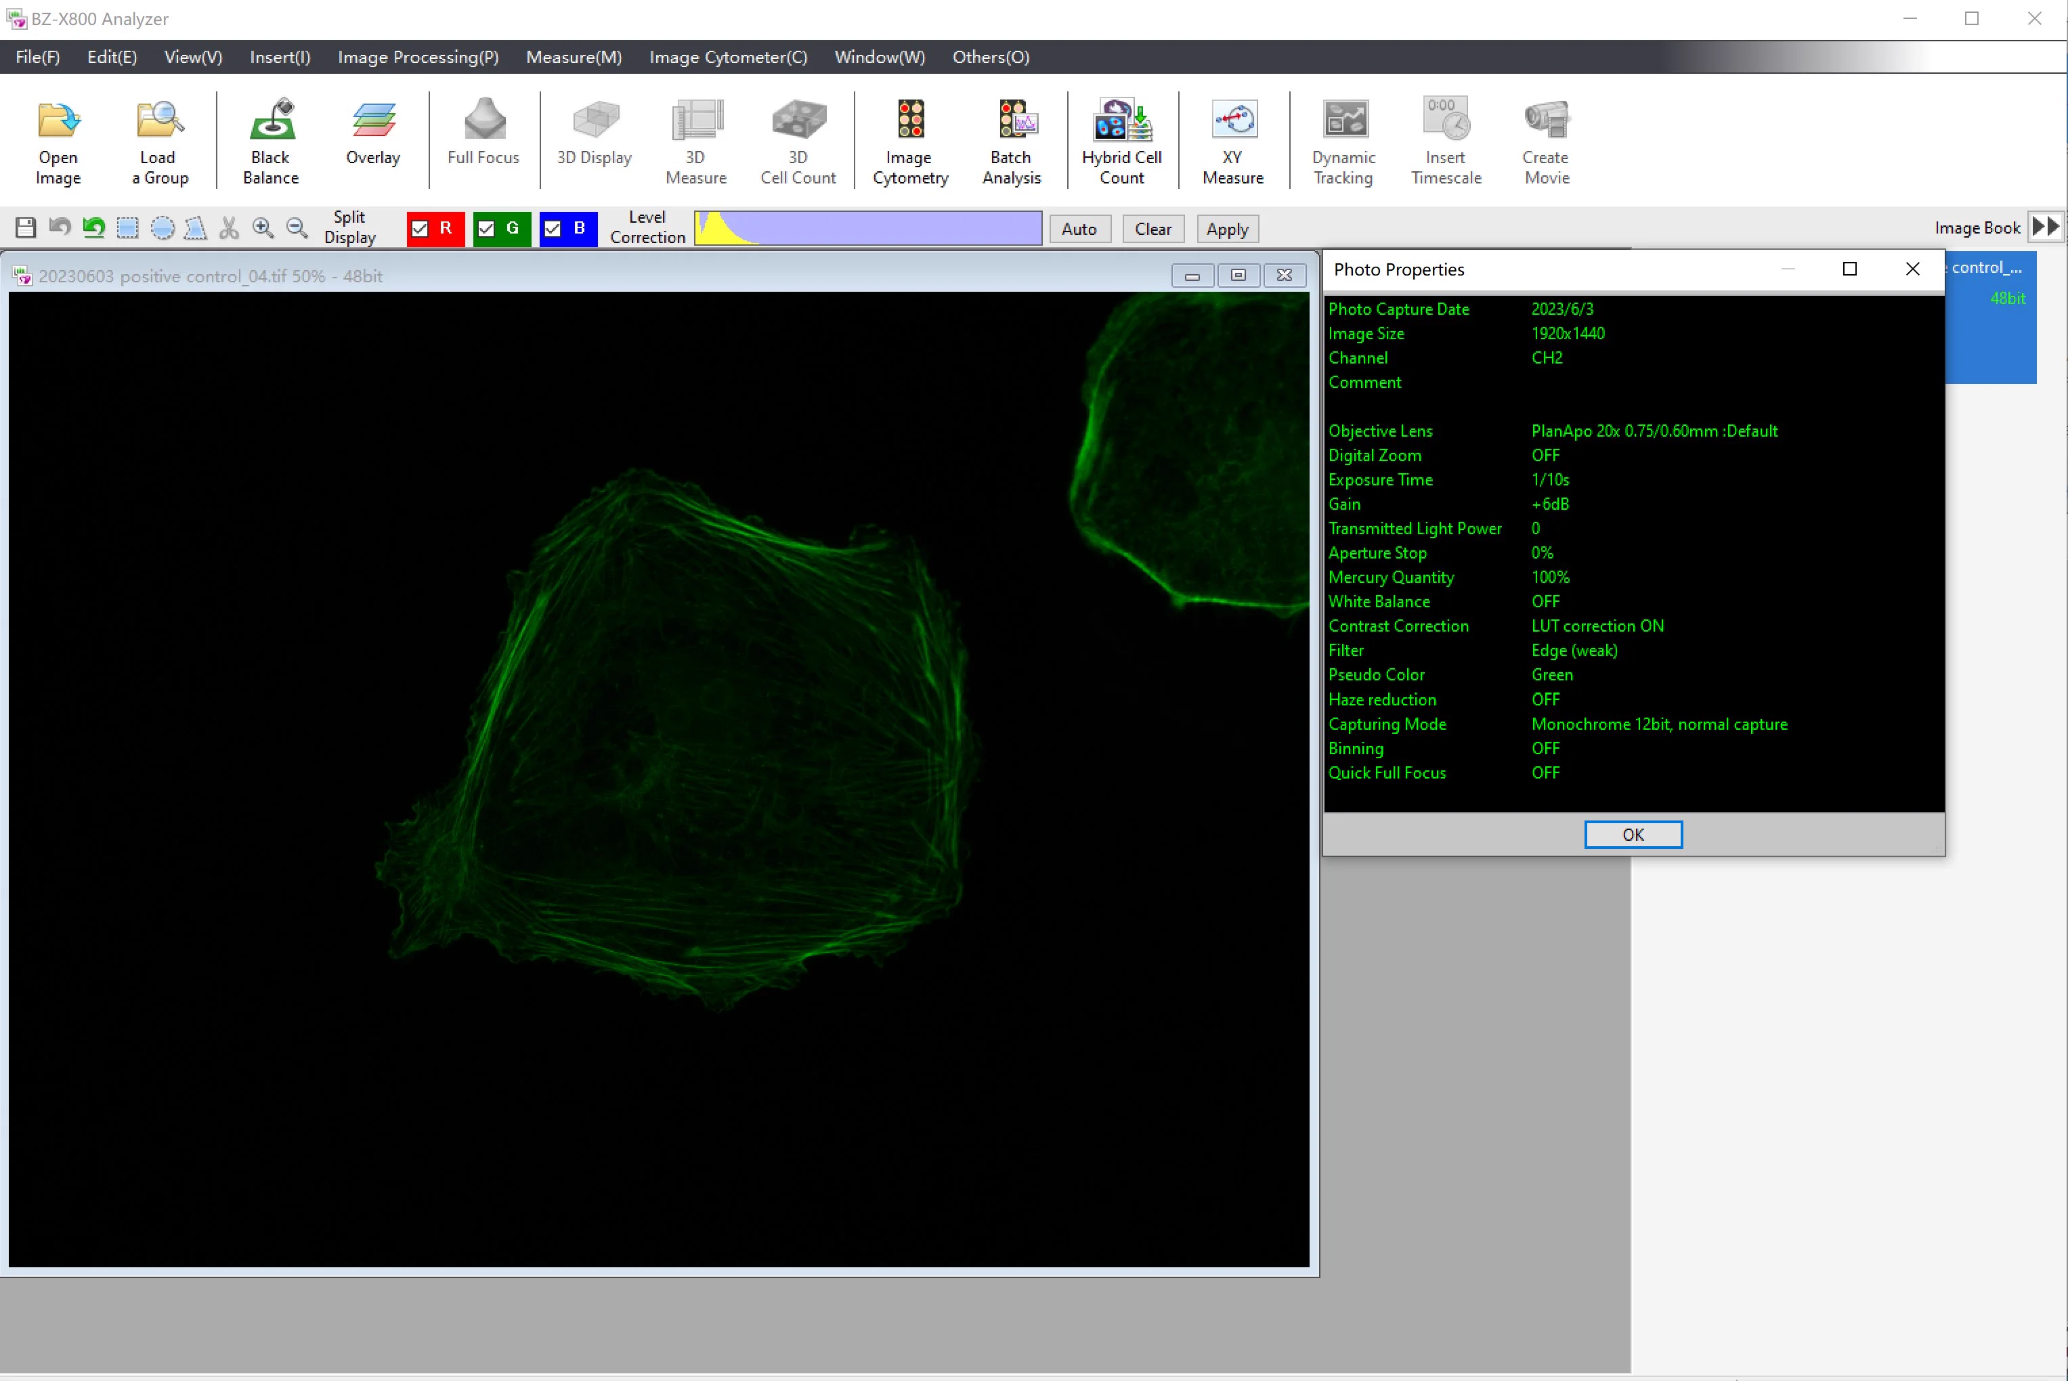This screenshot has width=2068, height=1381.
Task: Click the Level Correction histogram bar
Action: 867,228
